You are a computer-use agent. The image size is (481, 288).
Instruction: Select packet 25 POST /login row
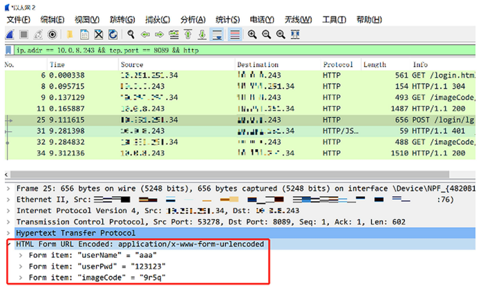[x=240, y=120]
